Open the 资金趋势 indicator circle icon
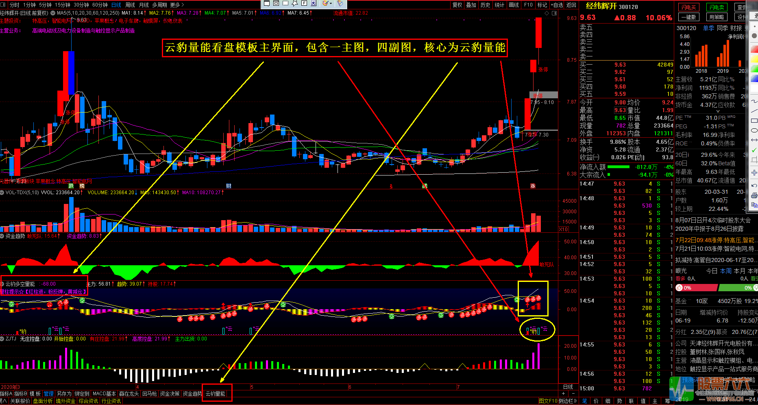 point(2,236)
